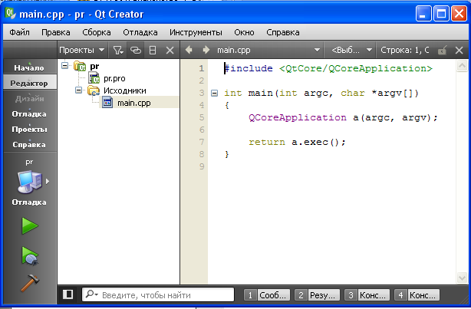
Task: Open output pane 3 Конс...
Action: [367, 295]
